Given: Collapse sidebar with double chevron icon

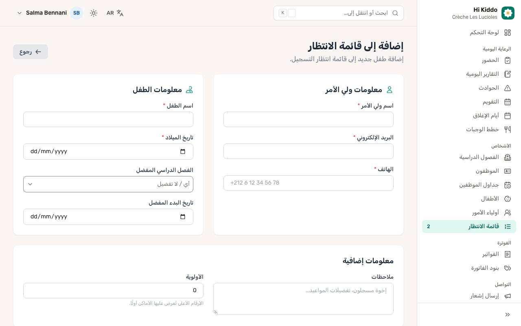Looking at the screenshot, I should tap(508, 315).
